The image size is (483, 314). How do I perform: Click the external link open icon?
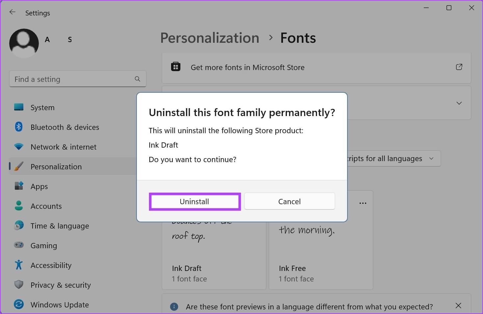(x=459, y=67)
